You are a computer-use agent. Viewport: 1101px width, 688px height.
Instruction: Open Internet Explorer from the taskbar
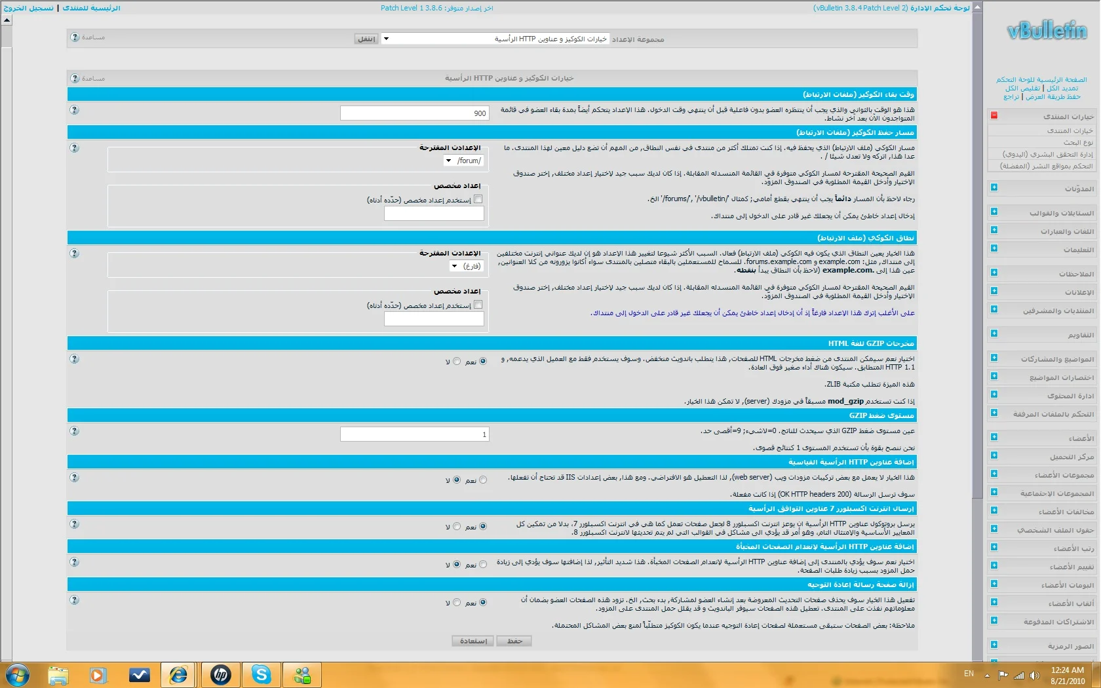(179, 674)
